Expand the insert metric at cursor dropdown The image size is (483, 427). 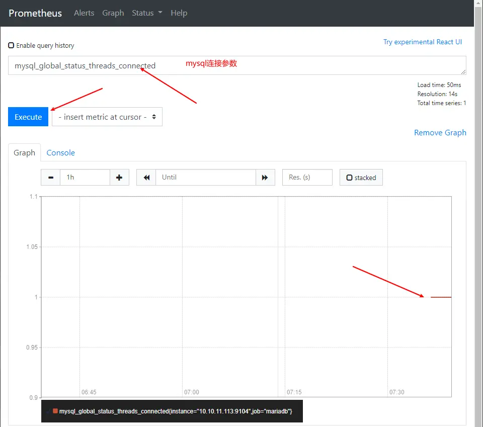coord(107,117)
